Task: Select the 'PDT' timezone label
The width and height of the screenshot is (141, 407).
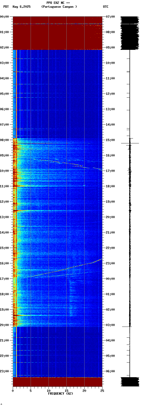Action: point(6,7)
